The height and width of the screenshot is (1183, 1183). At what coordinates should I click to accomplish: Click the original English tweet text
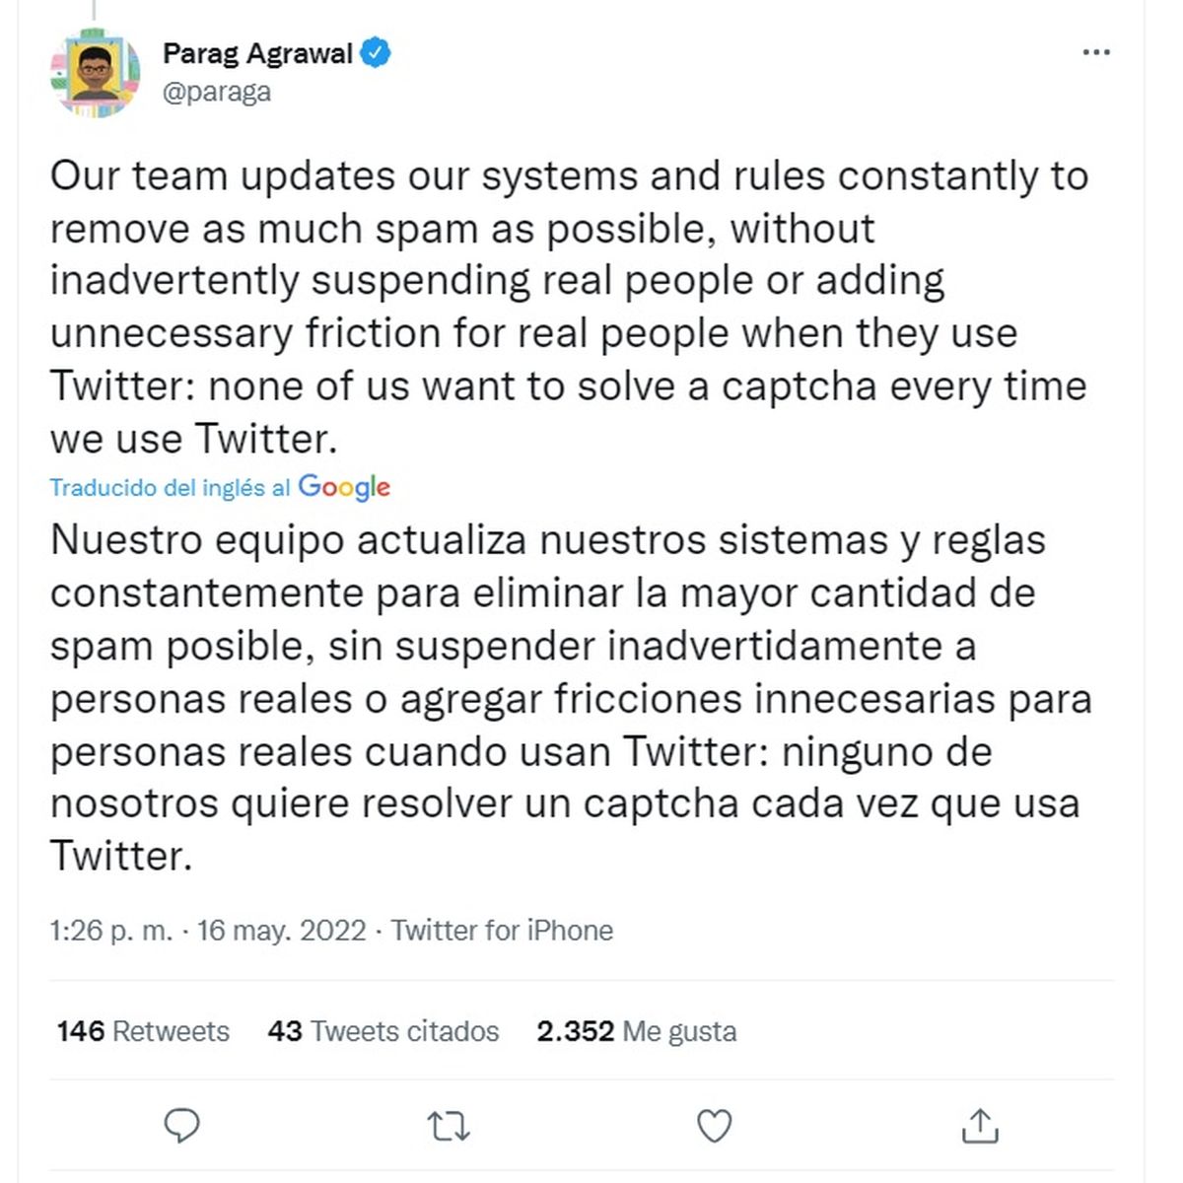pyautogui.click(x=568, y=307)
